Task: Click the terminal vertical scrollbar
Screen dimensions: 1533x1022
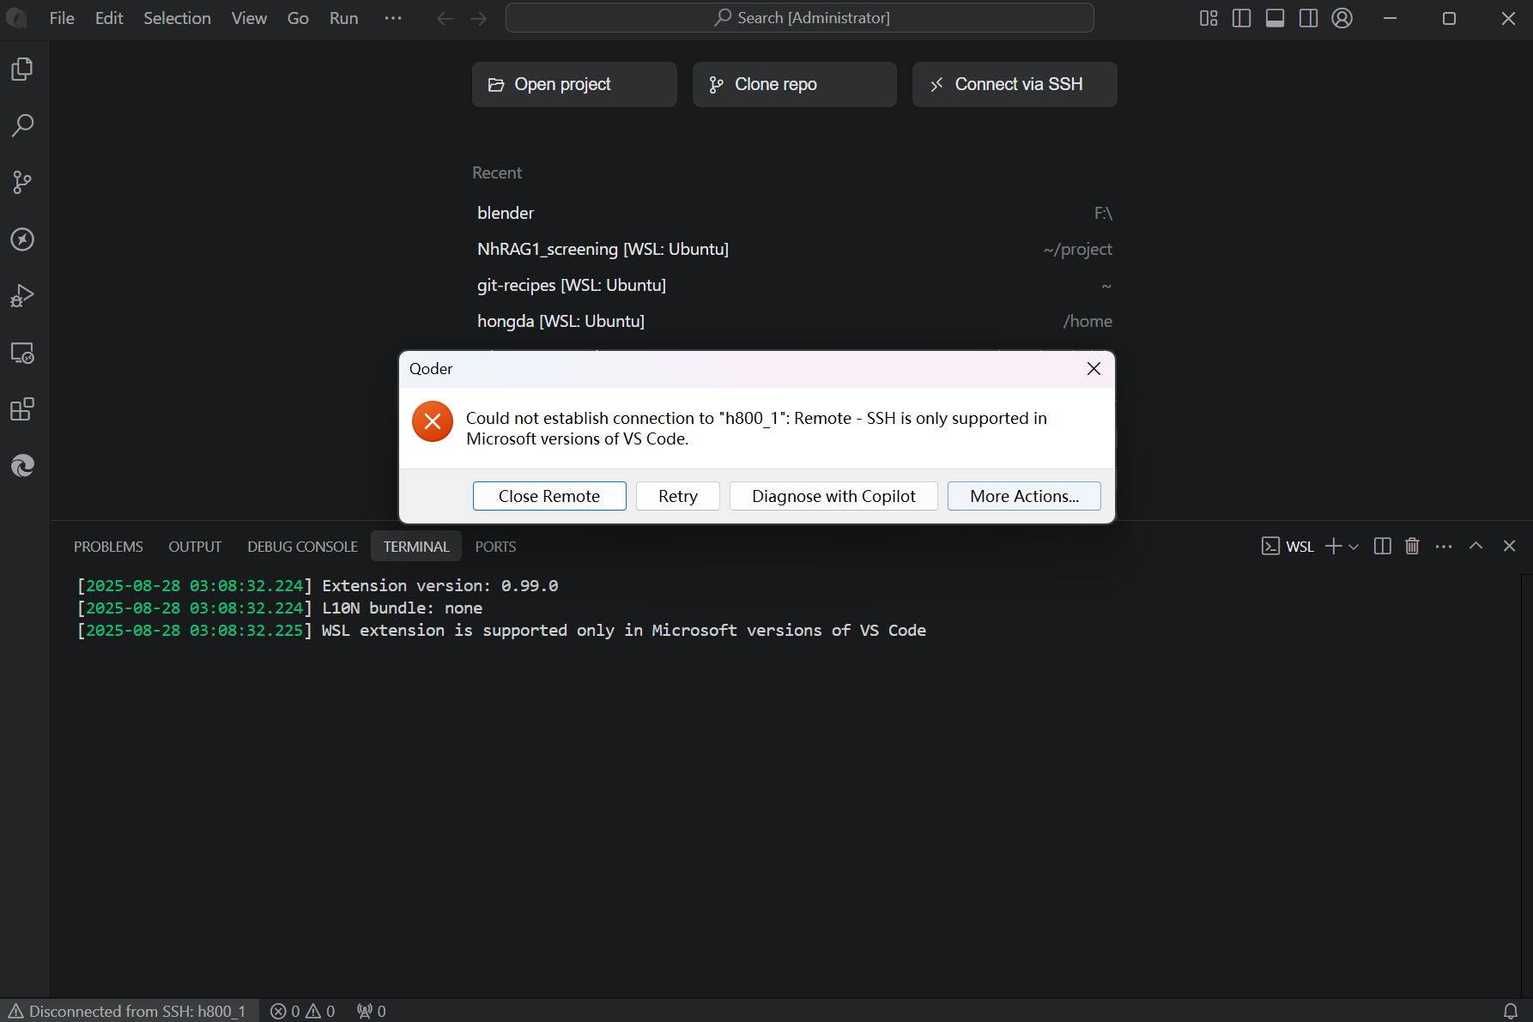Action: pos(1526,785)
